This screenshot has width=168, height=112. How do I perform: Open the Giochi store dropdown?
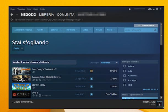point(42,30)
